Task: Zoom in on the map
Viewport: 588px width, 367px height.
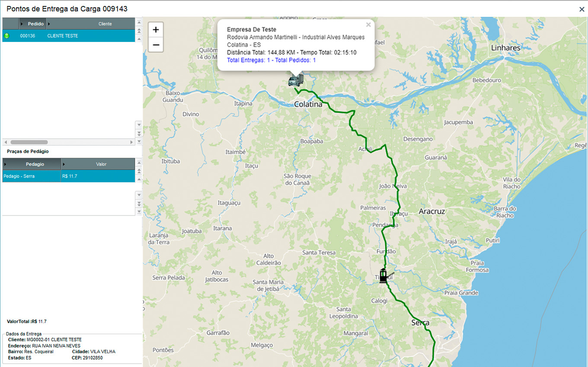Action: [156, 30]
